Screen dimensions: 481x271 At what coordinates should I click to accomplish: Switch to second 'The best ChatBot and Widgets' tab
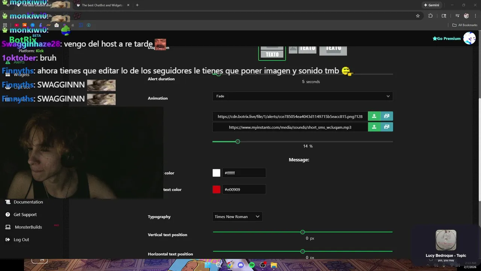pos(102,5)
